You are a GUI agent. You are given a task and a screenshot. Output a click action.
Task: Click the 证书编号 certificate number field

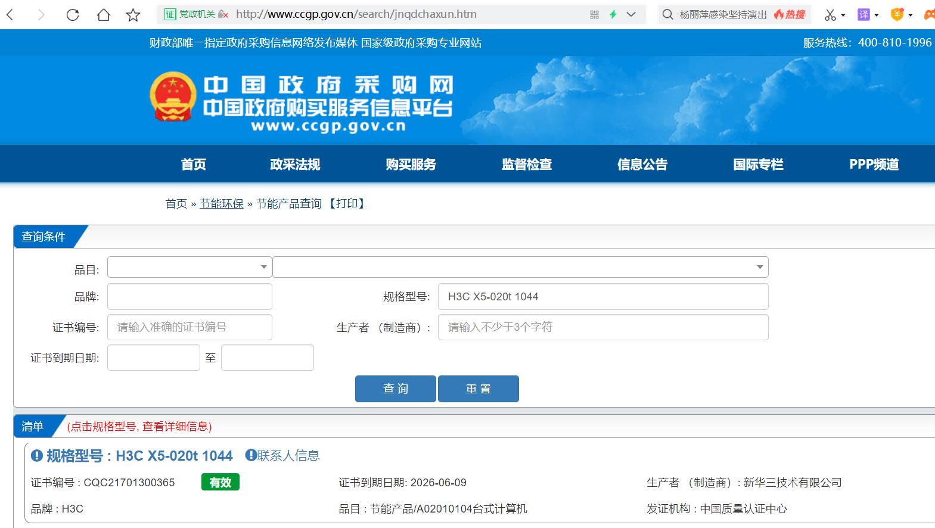190,327
